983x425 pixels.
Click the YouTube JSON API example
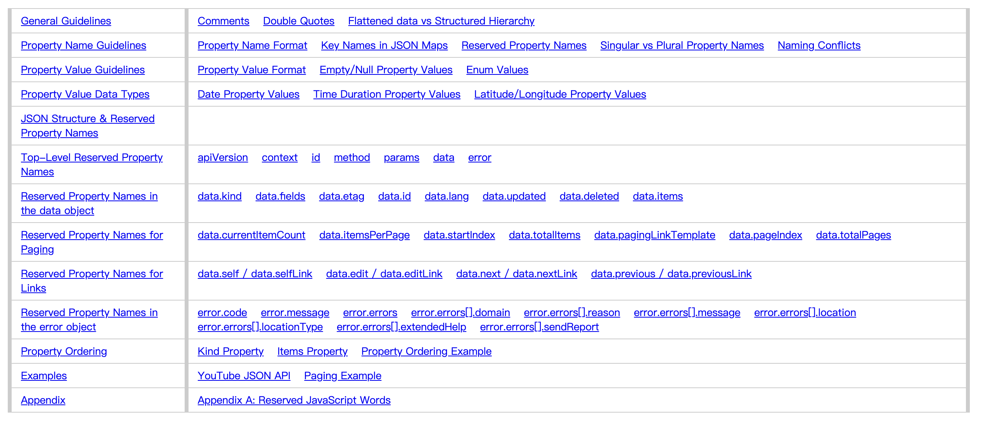244,376
